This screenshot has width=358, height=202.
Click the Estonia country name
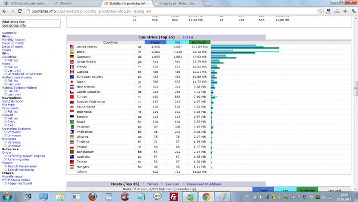pyautogui.click(x=82, y=117)
